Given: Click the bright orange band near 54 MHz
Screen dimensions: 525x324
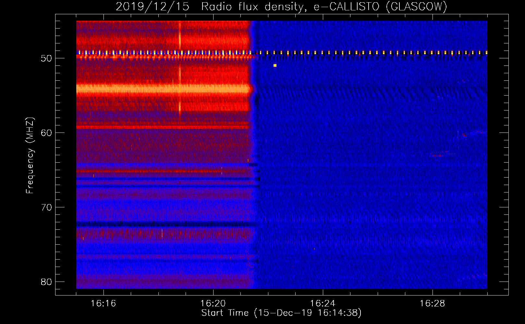Looking at the screenshot, I should pyautogui.click(x=162, y=89).
